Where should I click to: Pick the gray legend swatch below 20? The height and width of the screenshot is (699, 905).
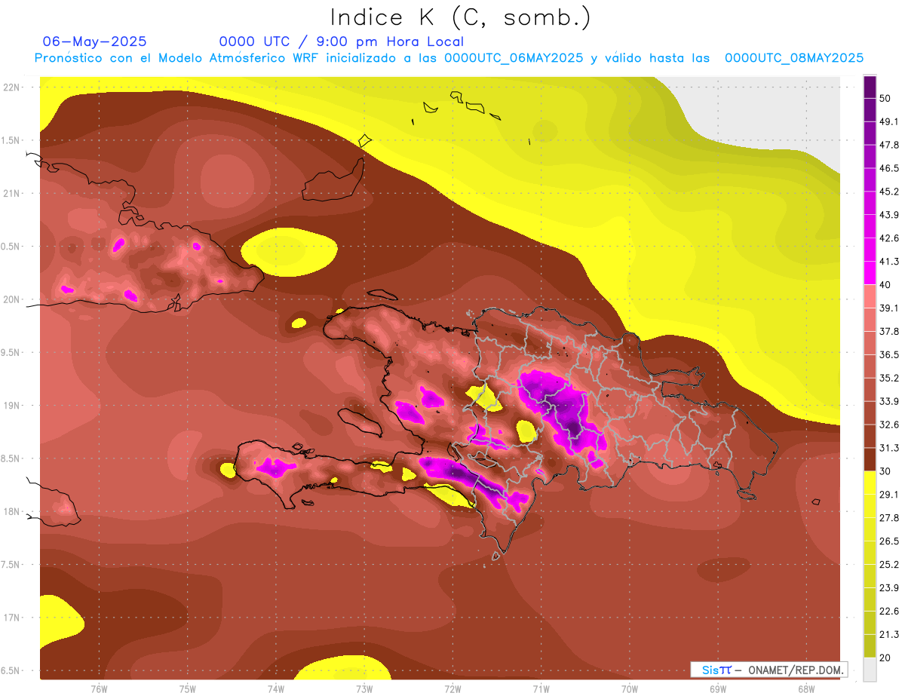(x=870, y=669)
